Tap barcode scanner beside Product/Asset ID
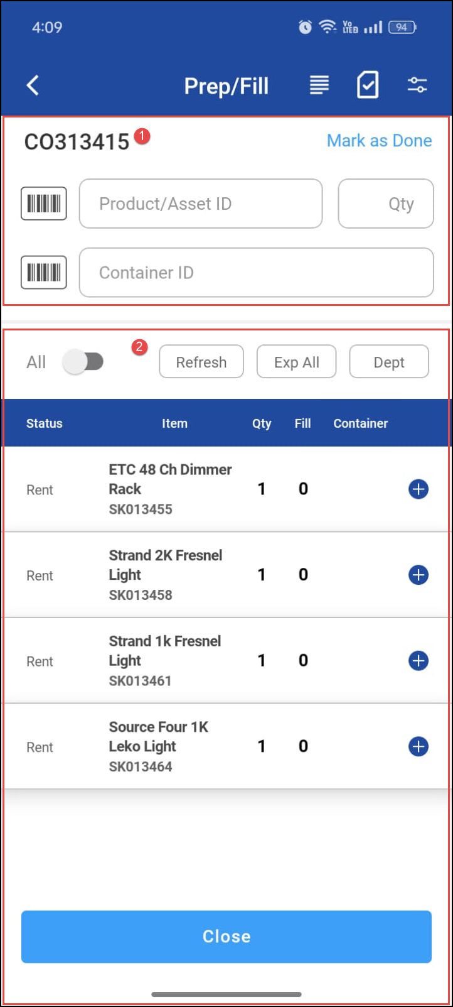This screenshot has height=1007, width=453. click(44, 204)
